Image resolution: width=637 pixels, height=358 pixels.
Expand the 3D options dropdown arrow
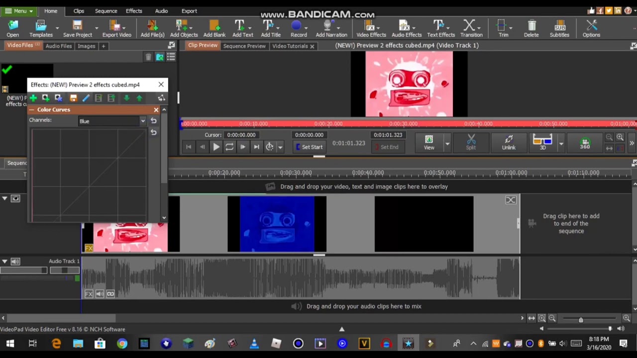561,143
